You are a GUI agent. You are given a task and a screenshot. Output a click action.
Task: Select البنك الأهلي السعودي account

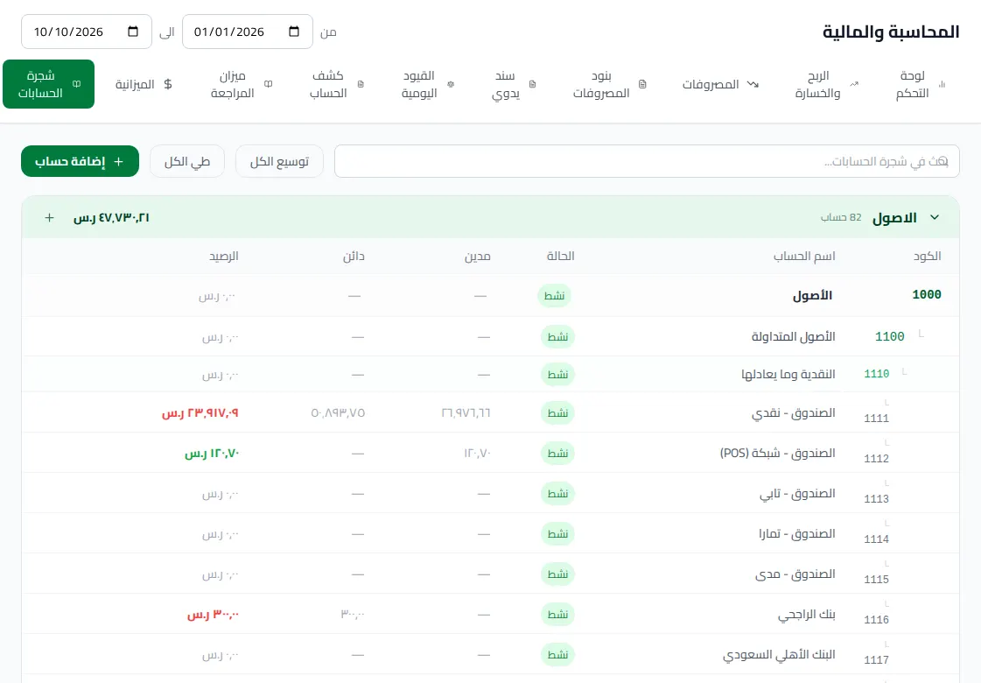pyautogui.click(x=779, y=655)
